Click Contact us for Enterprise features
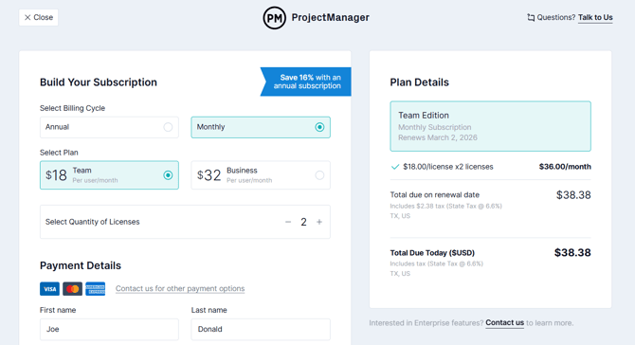This screenshot has width=635, height=345. click(x=504, y=323)
